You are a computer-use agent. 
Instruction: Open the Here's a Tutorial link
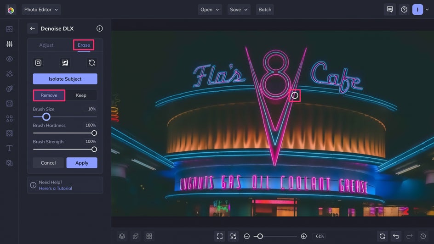55,188
